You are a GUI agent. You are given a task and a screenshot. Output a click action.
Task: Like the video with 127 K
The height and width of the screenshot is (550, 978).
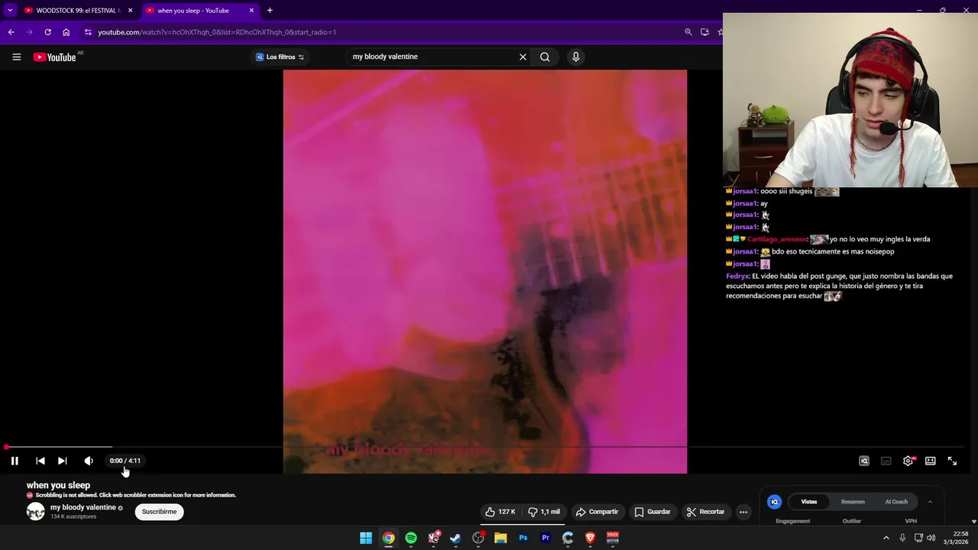500,512
